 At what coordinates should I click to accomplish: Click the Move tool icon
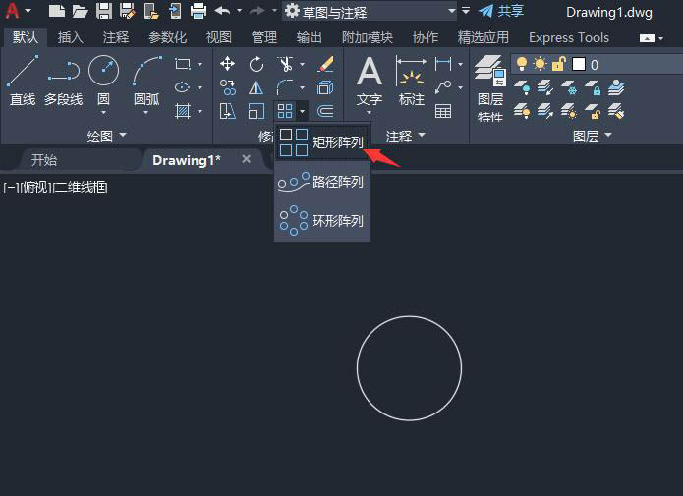click(x=227, y=64)
